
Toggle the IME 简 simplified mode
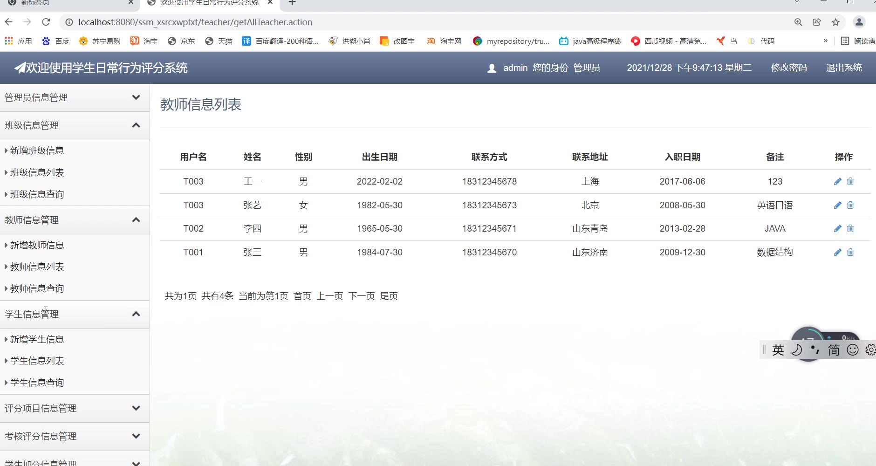[834, 350]
